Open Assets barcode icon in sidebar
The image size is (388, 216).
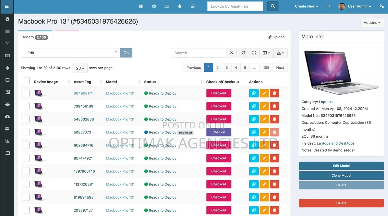pyautogui.click(x=7, y=31)
